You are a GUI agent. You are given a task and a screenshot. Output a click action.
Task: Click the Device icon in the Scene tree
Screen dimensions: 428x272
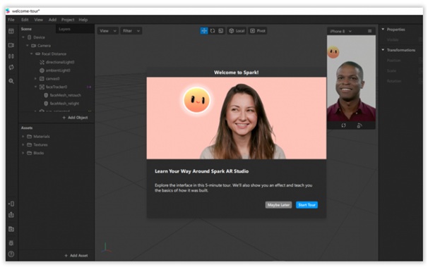[29, 37]
